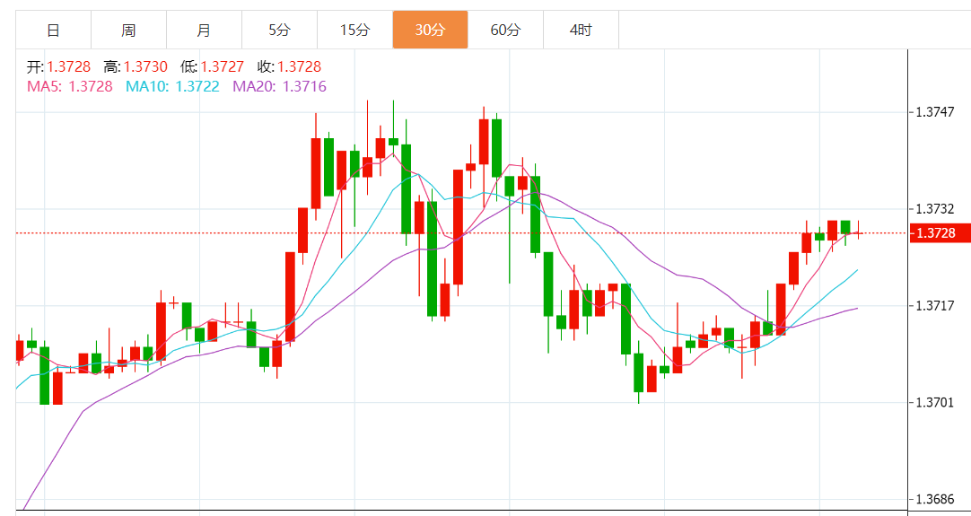This screenshot has width=971, height=516.
Task: Click the 1.3717 price axis label
Action: [933, 306]
